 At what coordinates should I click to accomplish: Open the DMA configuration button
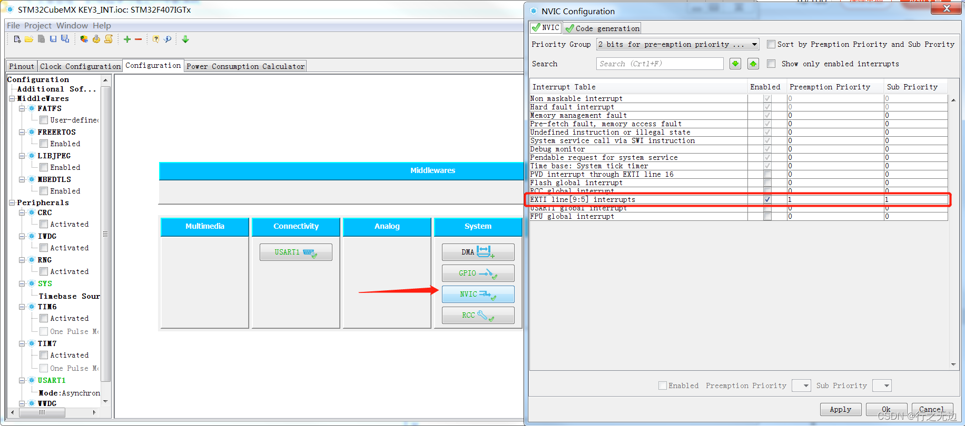click(478, 252)
